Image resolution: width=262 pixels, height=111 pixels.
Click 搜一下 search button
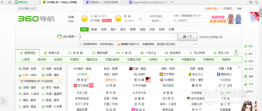(x=188, y=37)
